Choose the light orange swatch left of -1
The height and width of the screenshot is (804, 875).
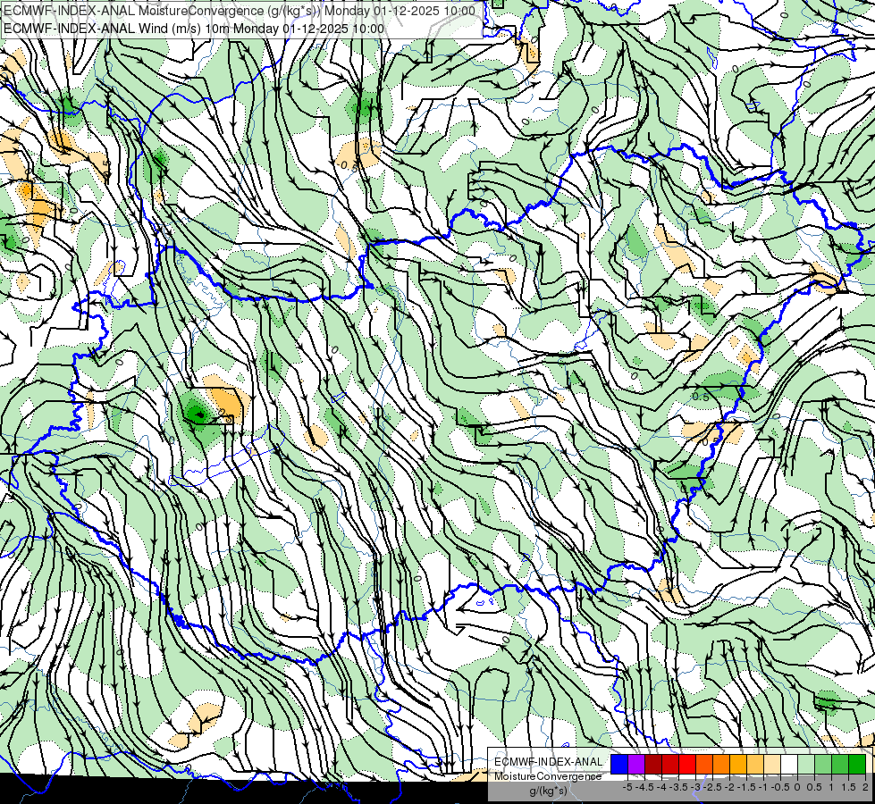coord(755,764)
